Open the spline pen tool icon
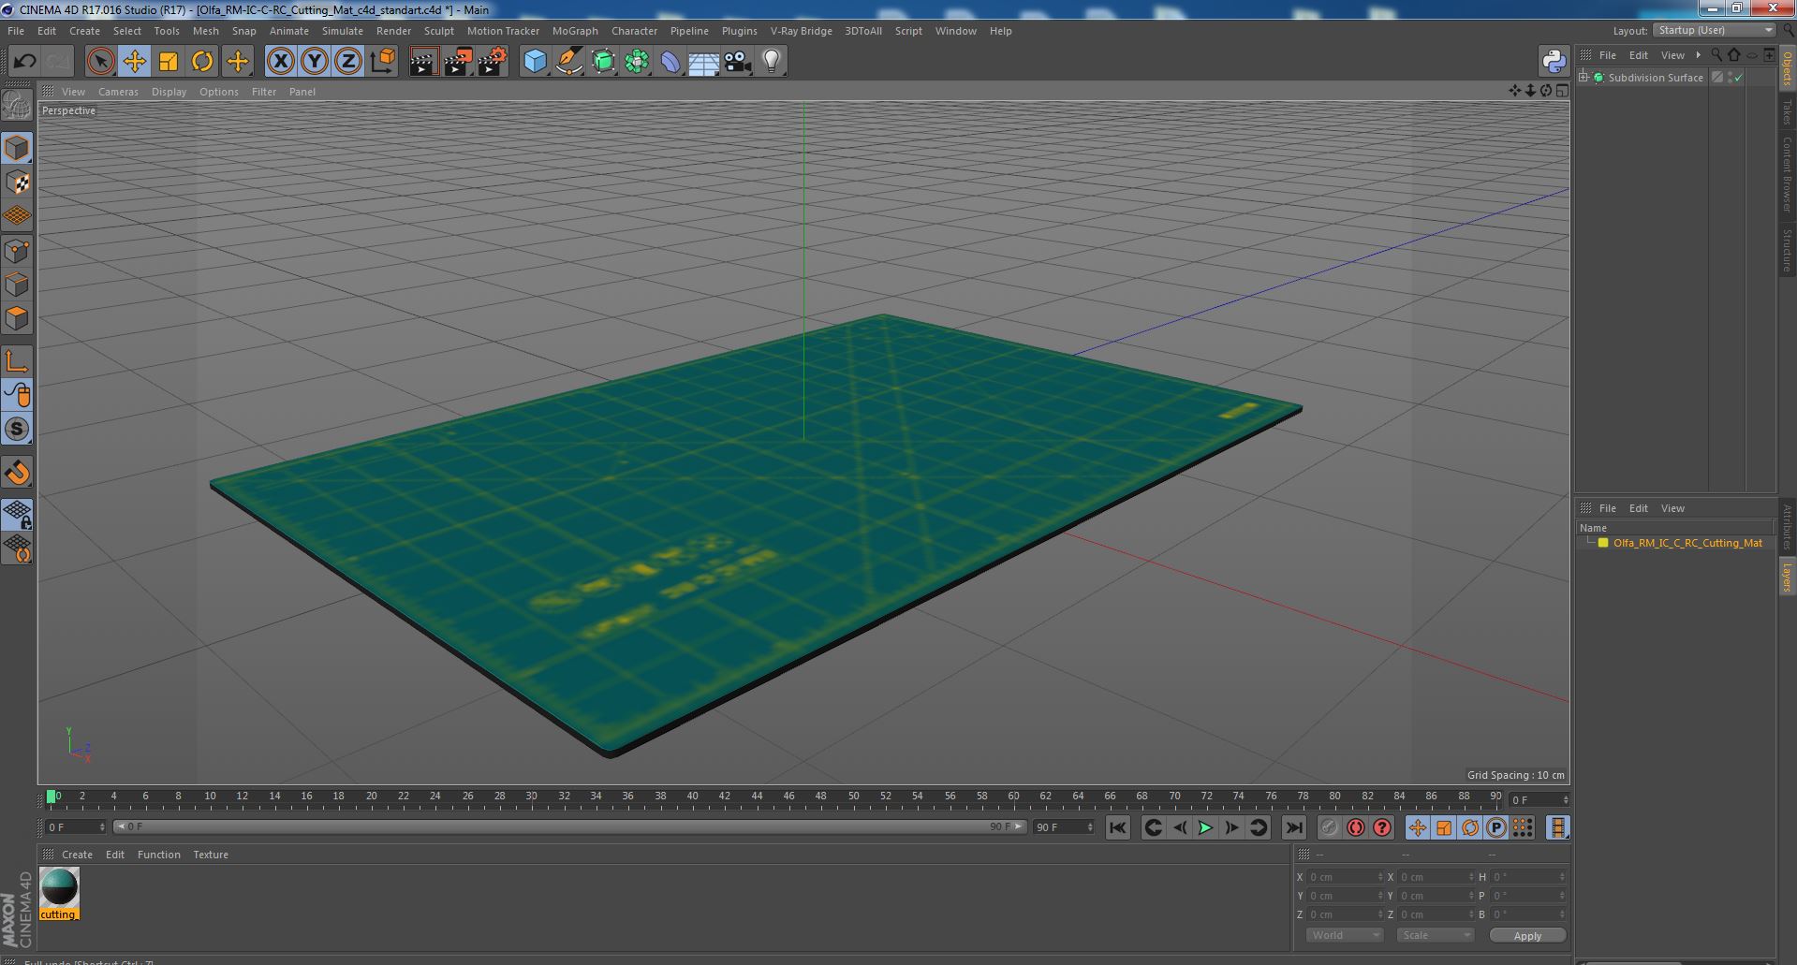 (568, 62)
